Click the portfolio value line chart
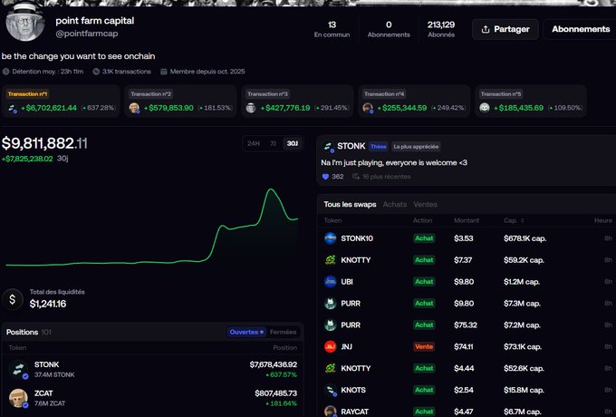 point(151,228)
